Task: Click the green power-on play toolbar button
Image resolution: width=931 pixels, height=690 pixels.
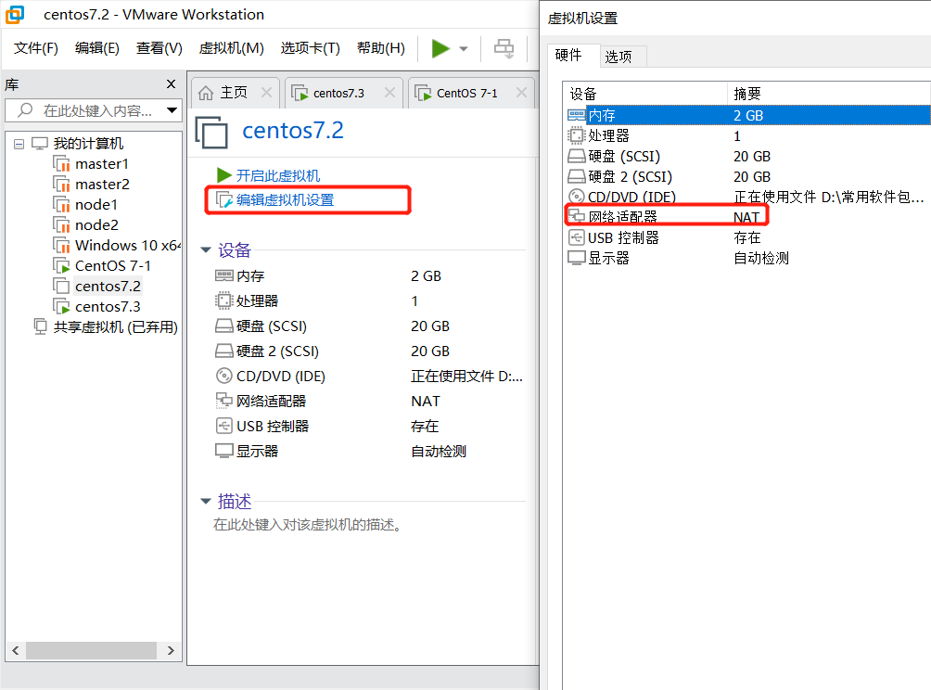Action: click(x=440, y=49)
